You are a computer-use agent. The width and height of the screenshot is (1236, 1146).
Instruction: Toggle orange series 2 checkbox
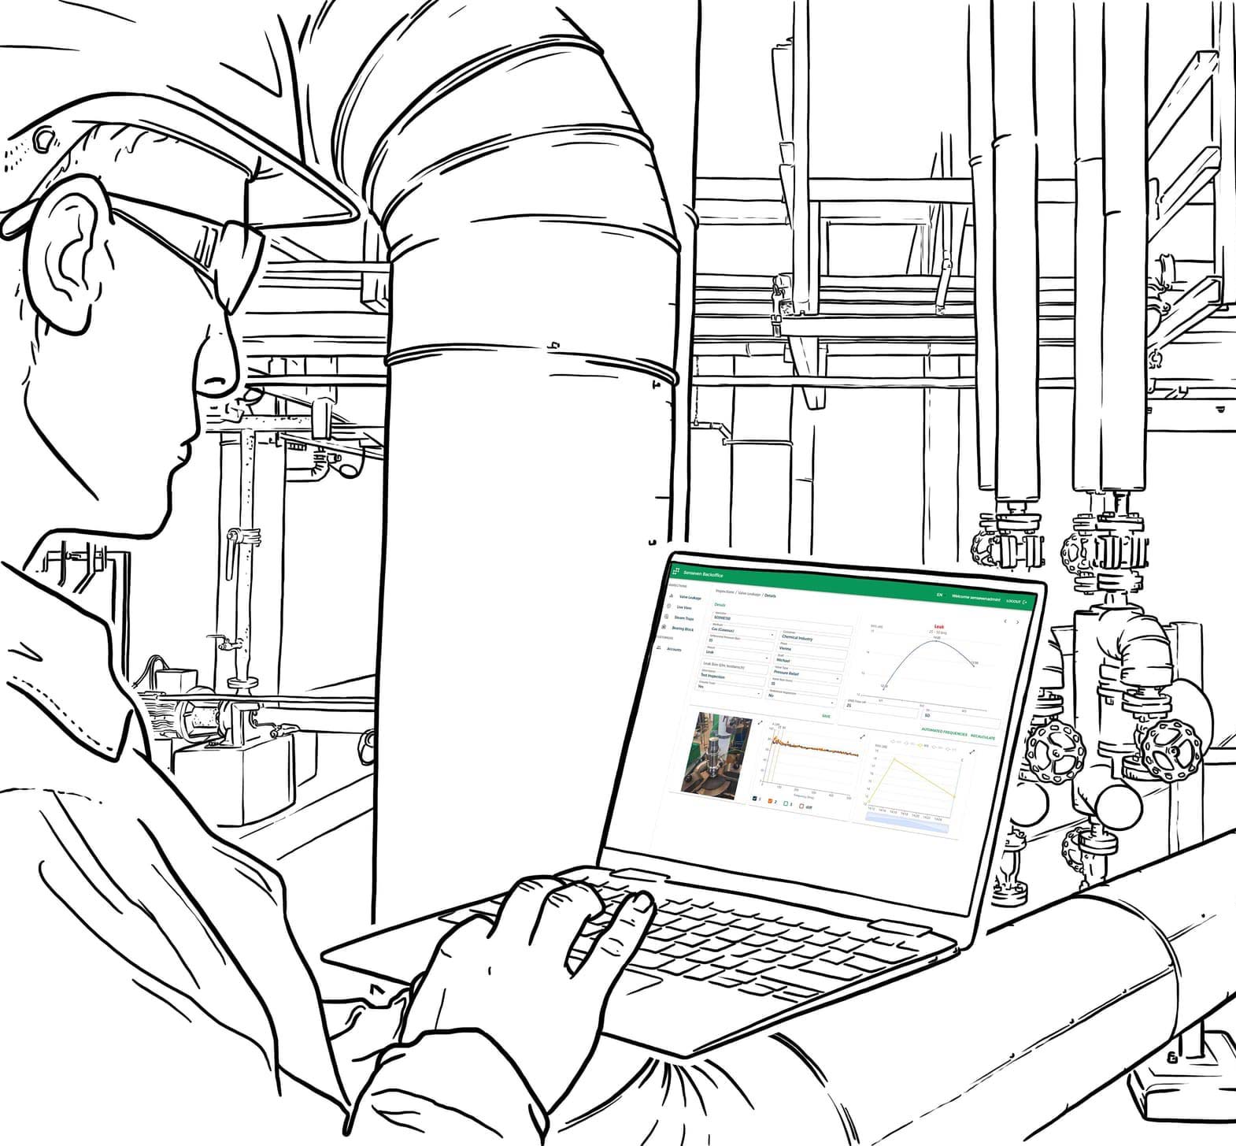pos(770,801)
